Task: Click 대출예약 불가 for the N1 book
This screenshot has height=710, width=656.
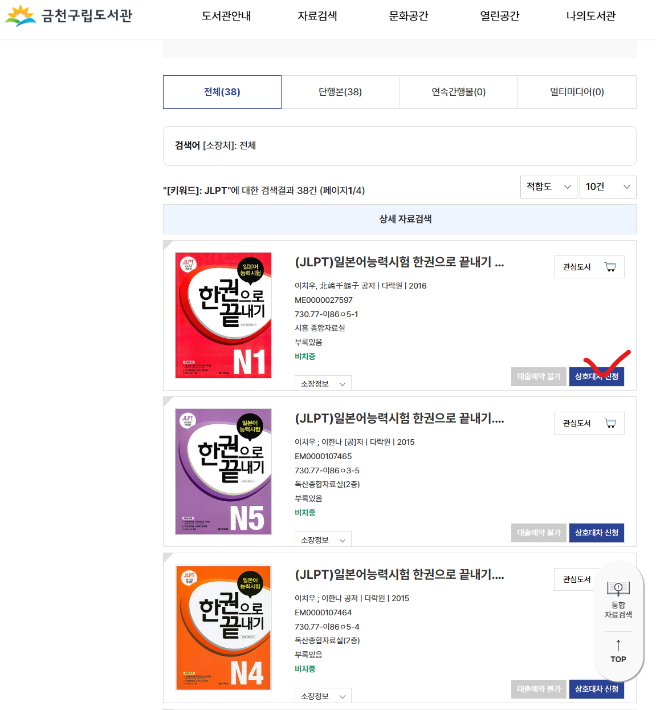Action: (x=539, y=376)
